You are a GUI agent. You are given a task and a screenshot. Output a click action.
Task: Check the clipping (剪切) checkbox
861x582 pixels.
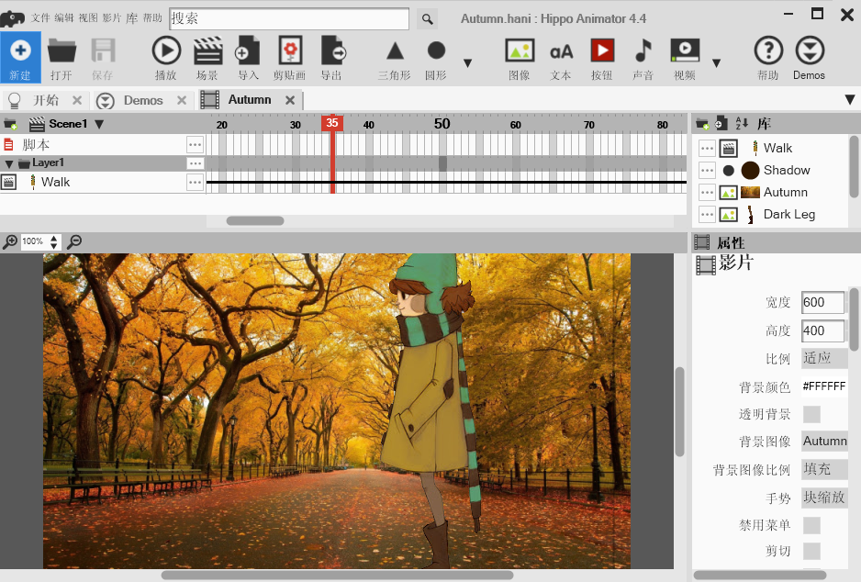[811, 551]
